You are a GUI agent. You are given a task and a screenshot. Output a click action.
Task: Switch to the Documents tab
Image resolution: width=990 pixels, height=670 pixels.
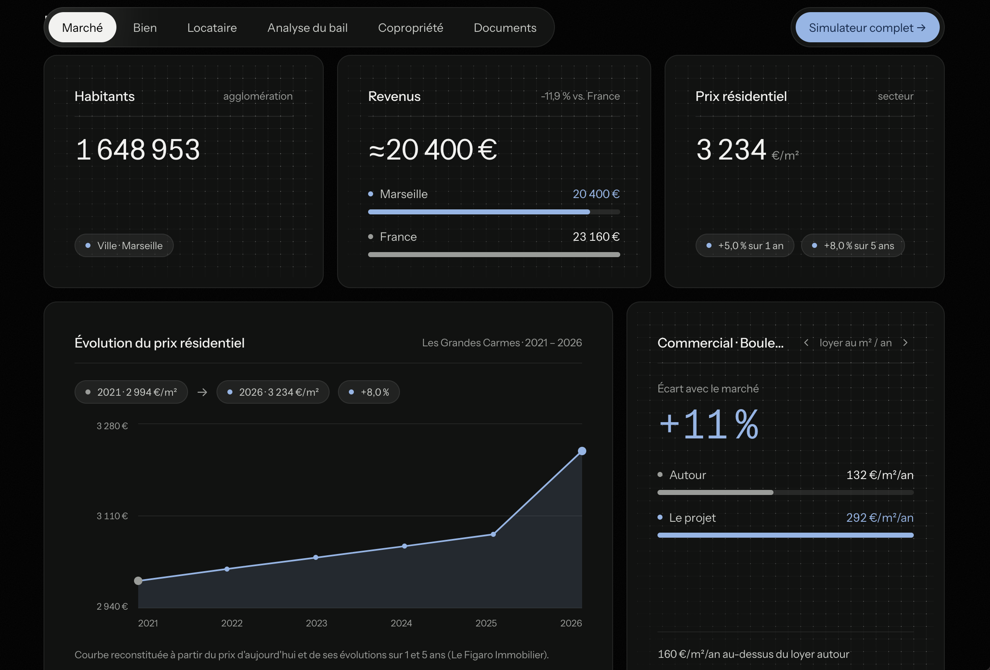[505, 28]
